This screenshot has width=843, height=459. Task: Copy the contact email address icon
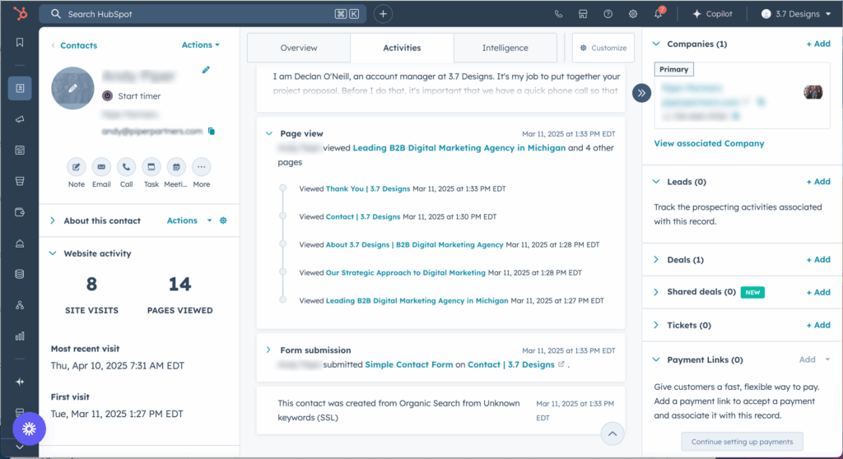coord(212,131)
